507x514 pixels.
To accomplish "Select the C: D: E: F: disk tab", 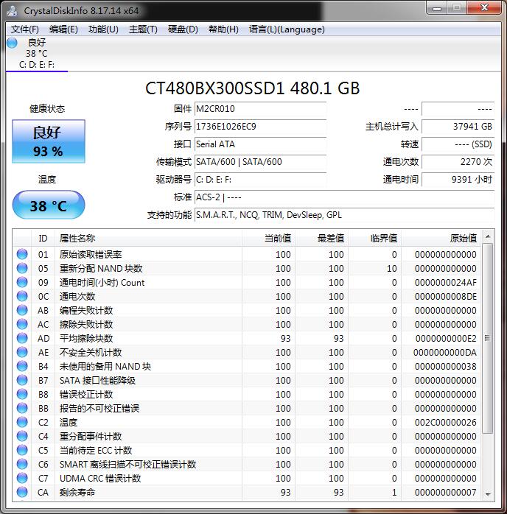I will 37,54.
